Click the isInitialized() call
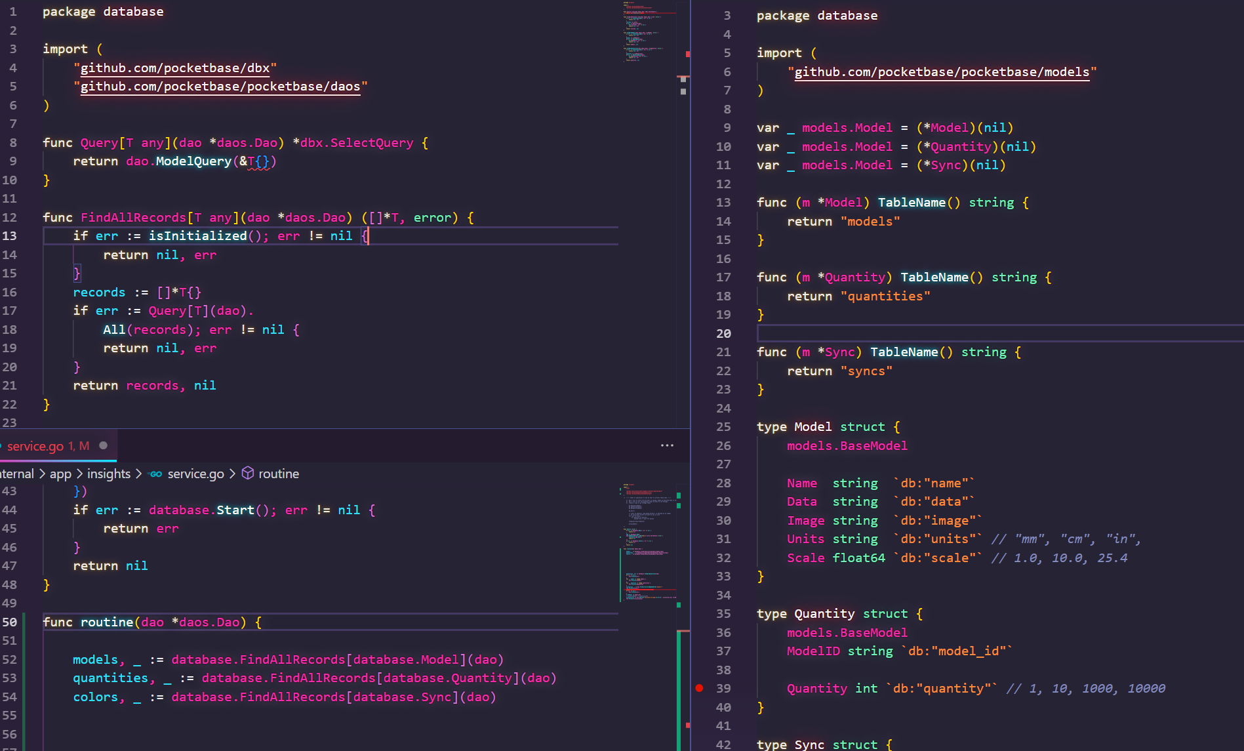The image size is (1244, 751). click(x=205, y=235)
